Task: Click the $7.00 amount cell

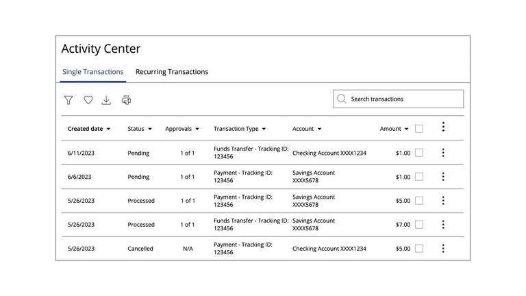Action: pyautogui.click(x=403, y=225)
